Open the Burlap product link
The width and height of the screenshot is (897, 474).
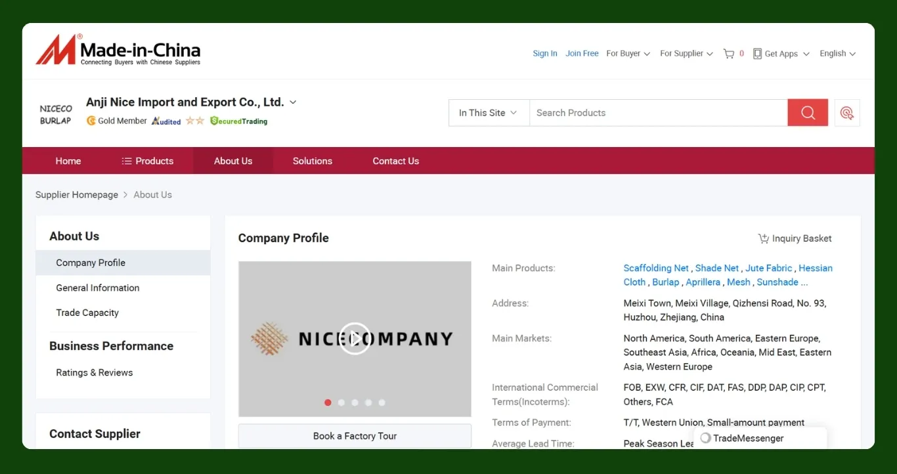(666, 282)
